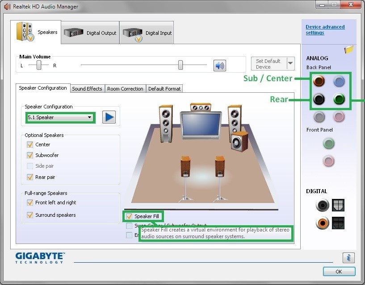This screenshot has height=285, width=365.
Task: Open Device advanced settings link
Action: [325, 30]
